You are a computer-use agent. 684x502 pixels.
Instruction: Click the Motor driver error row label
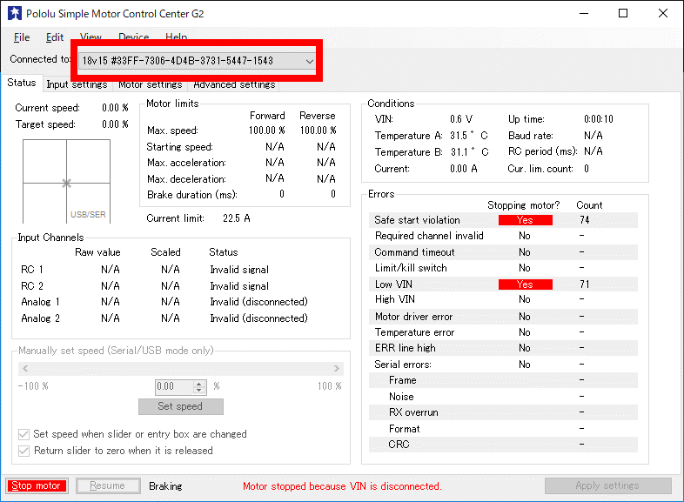click(413, 317)
